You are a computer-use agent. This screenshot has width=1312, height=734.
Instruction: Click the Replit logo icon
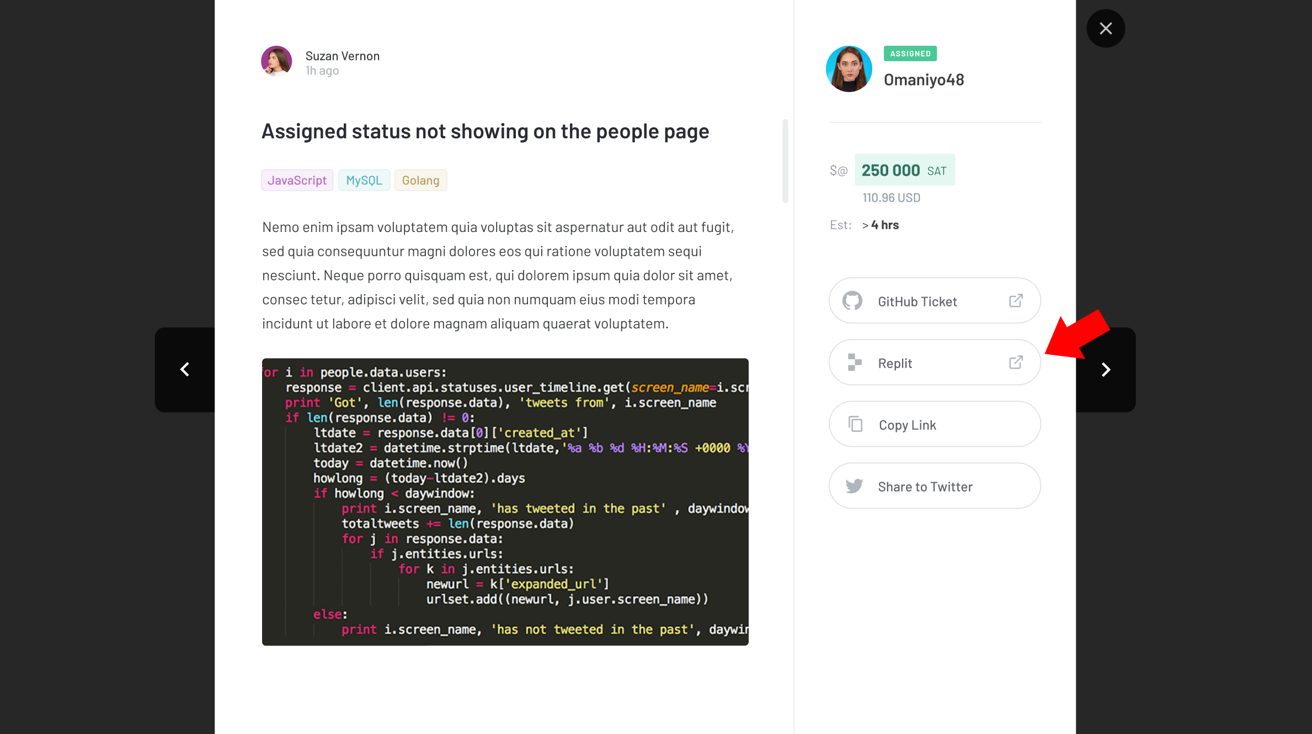854,362
